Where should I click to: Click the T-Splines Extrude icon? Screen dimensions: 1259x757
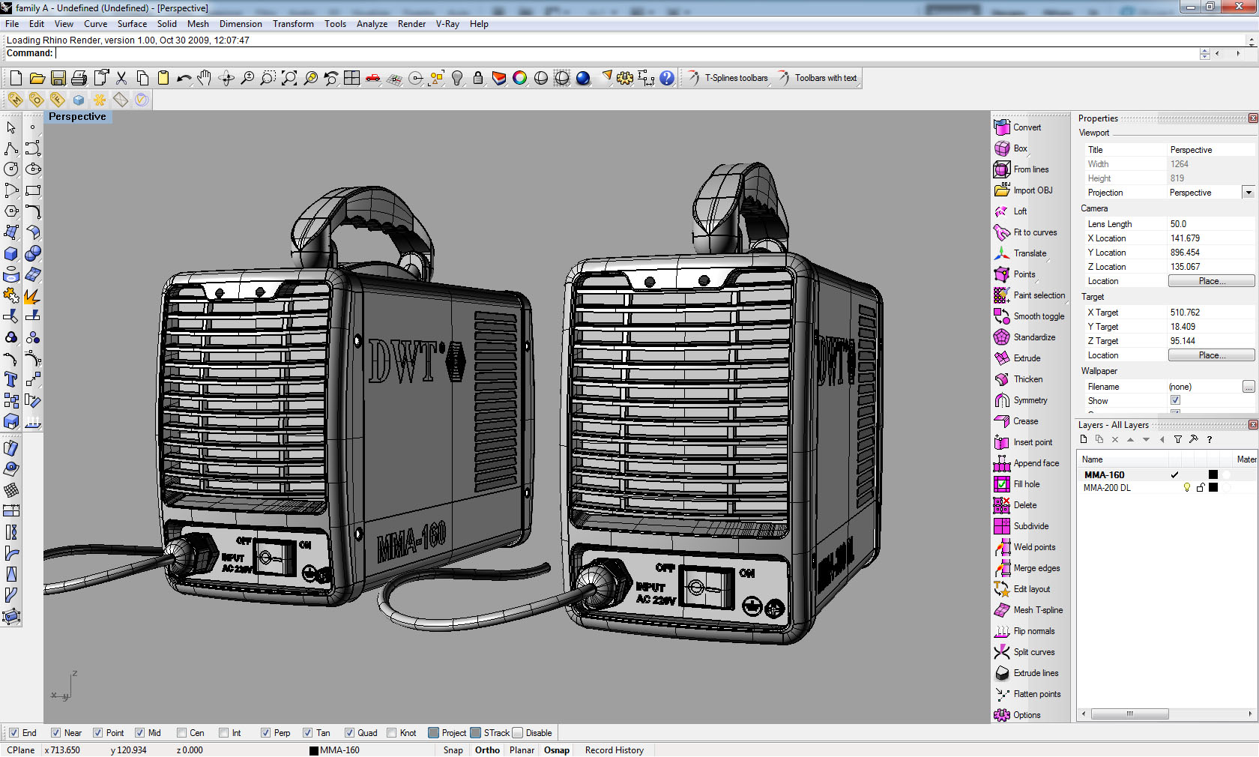tap(1002, 358)
